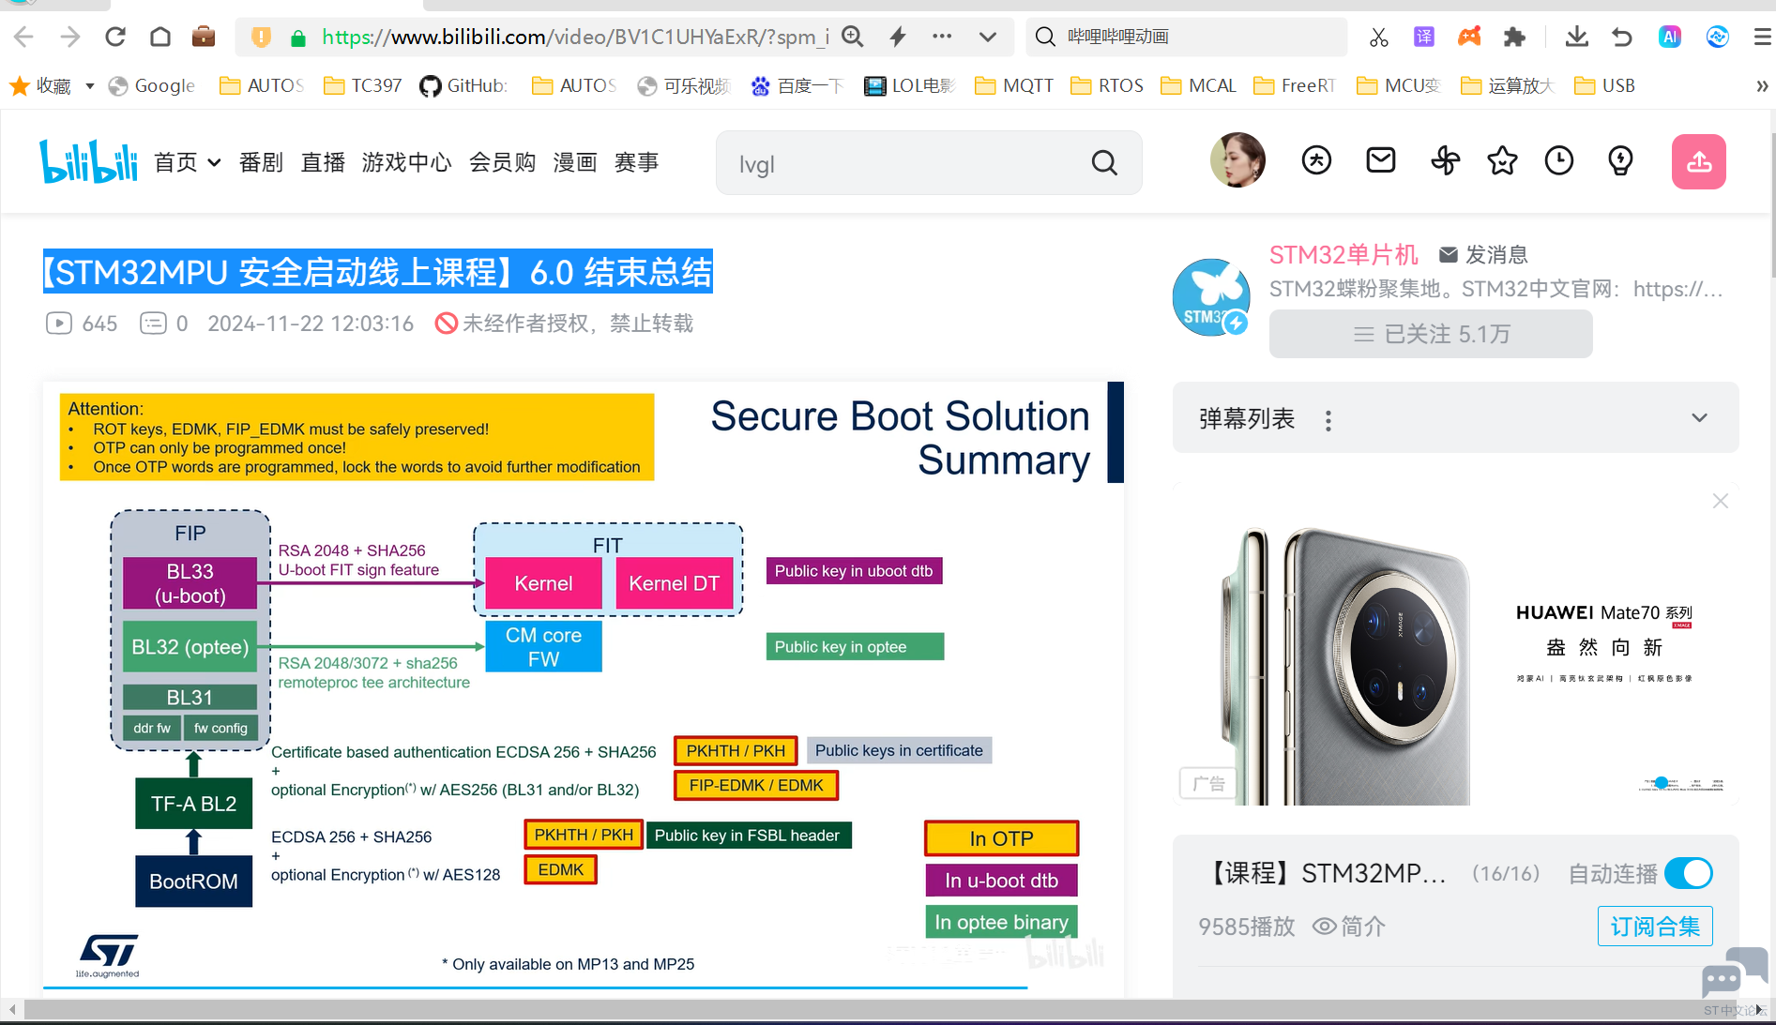This screenshot has width=1776, height=1025.
Task: Click the translate extension icon
Action: (1424, 37)
